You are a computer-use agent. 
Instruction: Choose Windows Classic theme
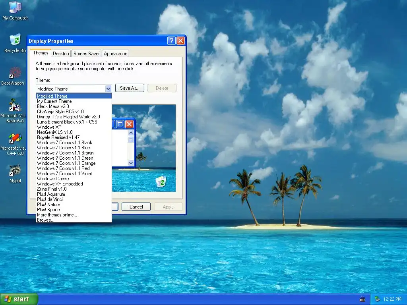[74, 179]
